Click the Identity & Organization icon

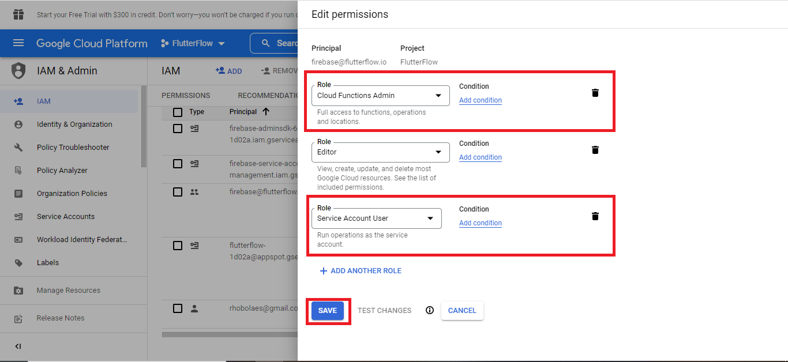[18, 125]
